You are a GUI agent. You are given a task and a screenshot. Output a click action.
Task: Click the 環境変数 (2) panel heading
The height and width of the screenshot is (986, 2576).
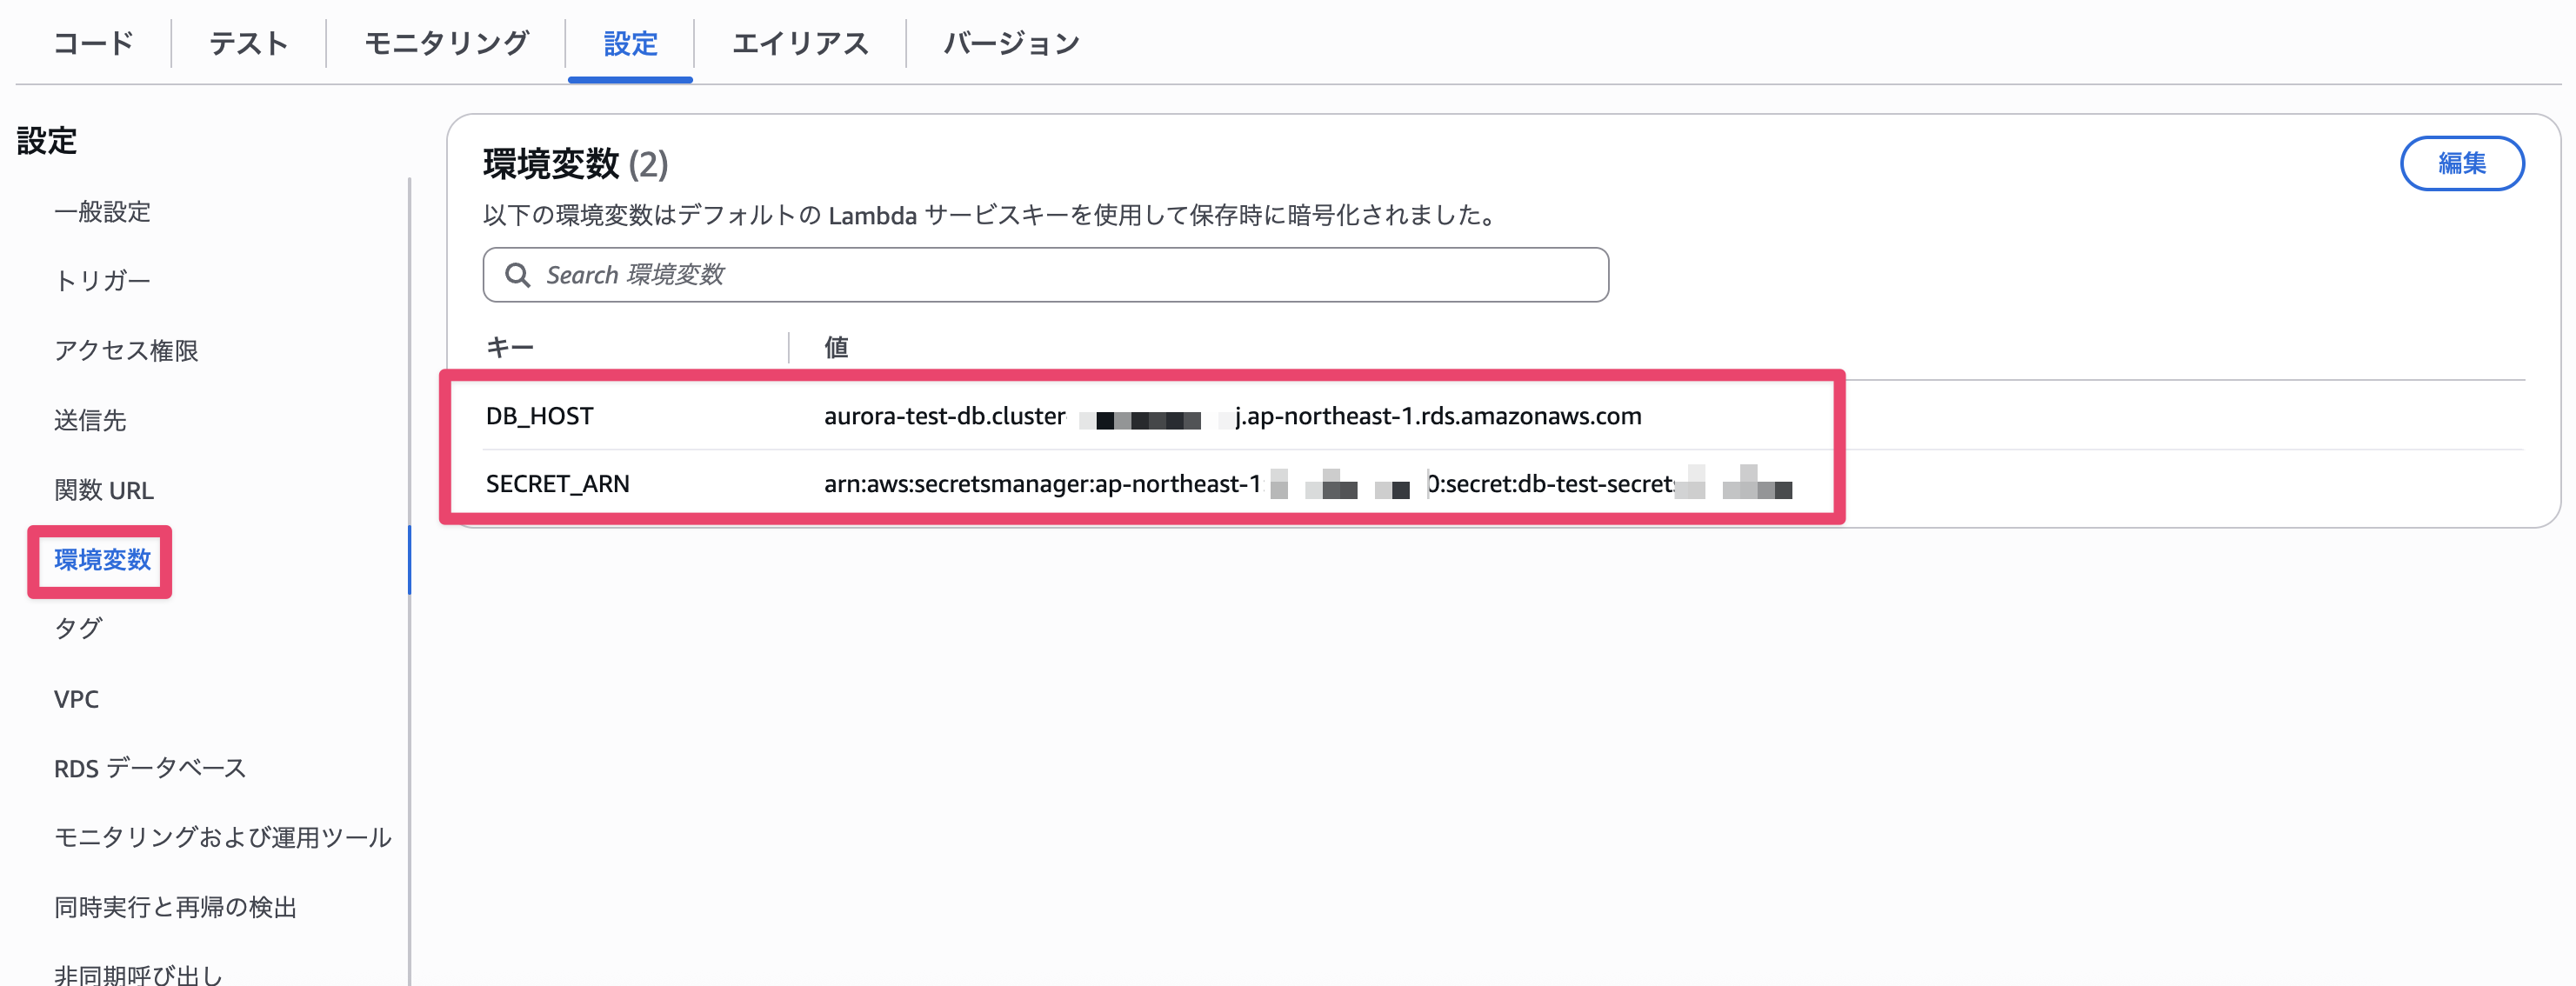[x=575, y=164]
